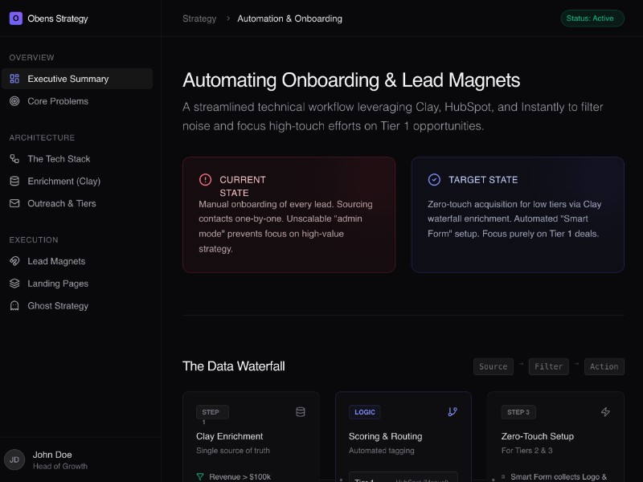The image size is (643, 482).
Task: Click the Obens Strategy logo
Action: pos(15,18)
